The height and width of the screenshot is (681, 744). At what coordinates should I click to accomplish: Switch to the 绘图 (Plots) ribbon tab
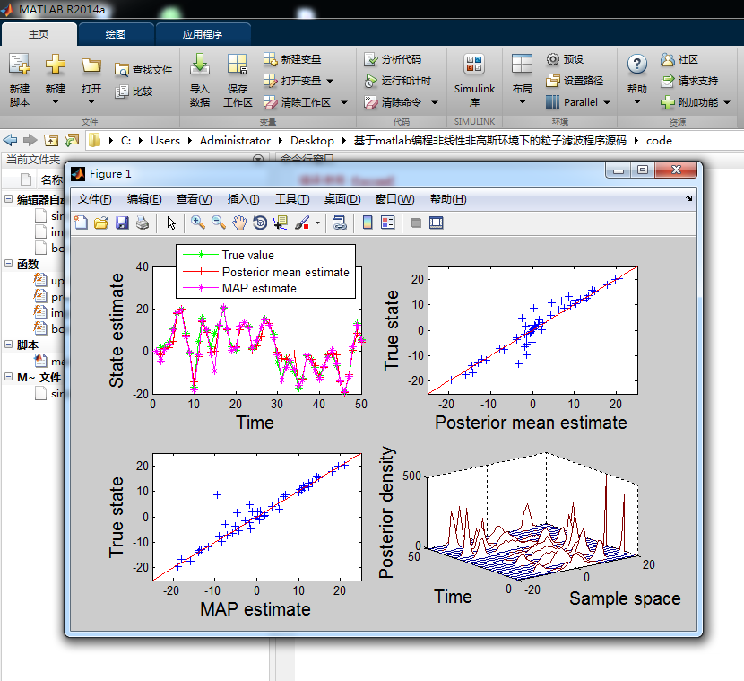pos(116,34)
